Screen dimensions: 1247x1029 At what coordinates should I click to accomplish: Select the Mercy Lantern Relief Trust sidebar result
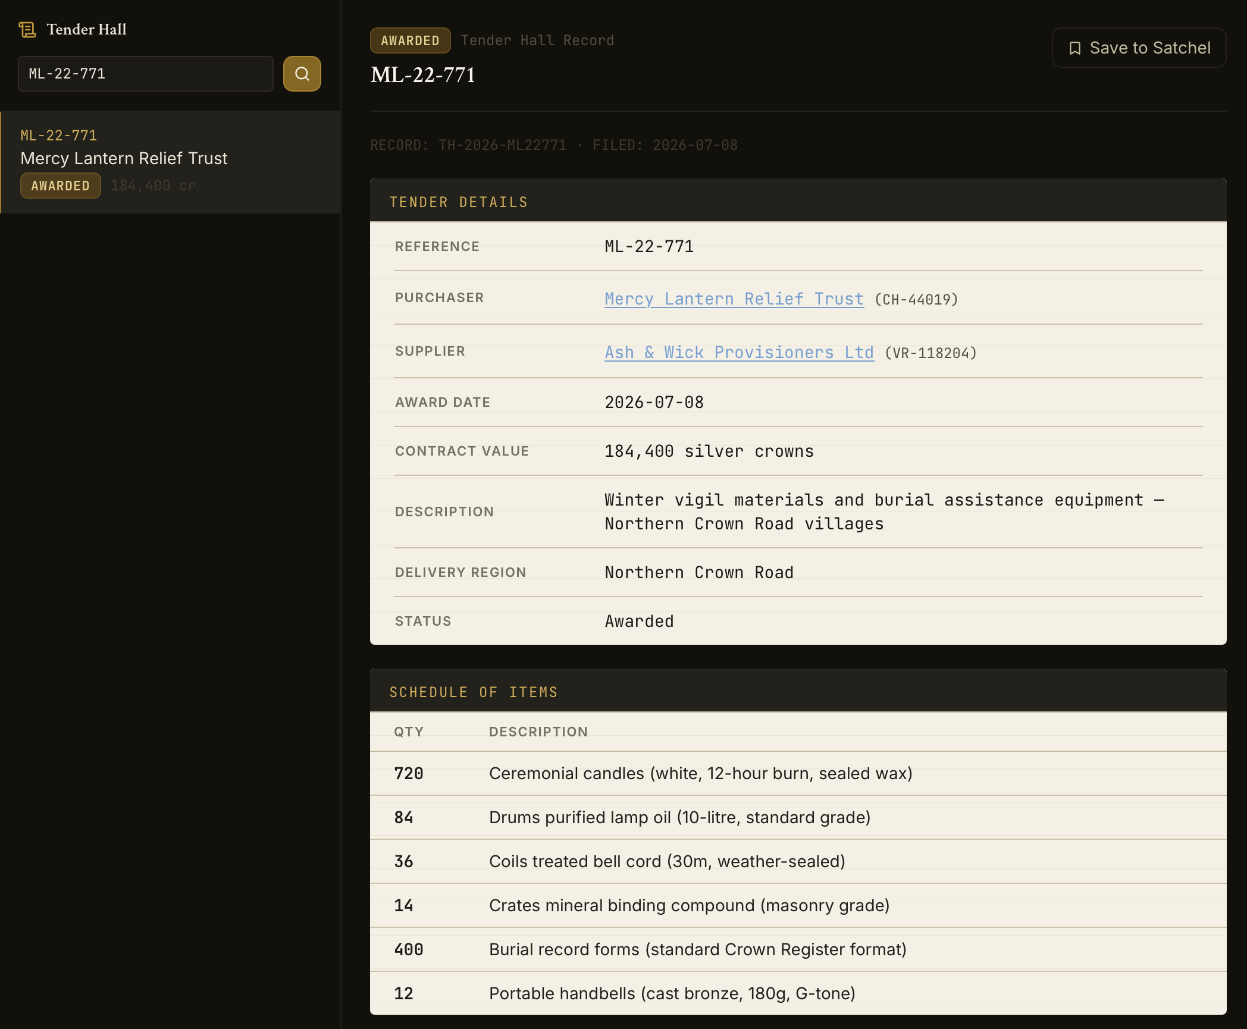pyautogui.click(x=171, y=162)
